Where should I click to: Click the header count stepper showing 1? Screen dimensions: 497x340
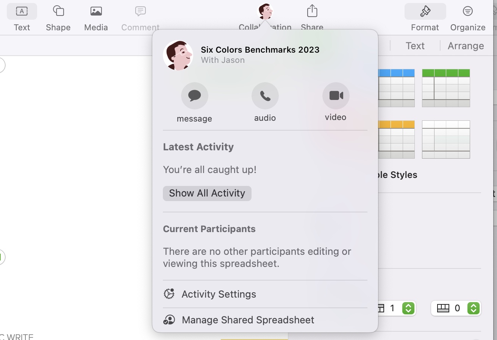408,308
